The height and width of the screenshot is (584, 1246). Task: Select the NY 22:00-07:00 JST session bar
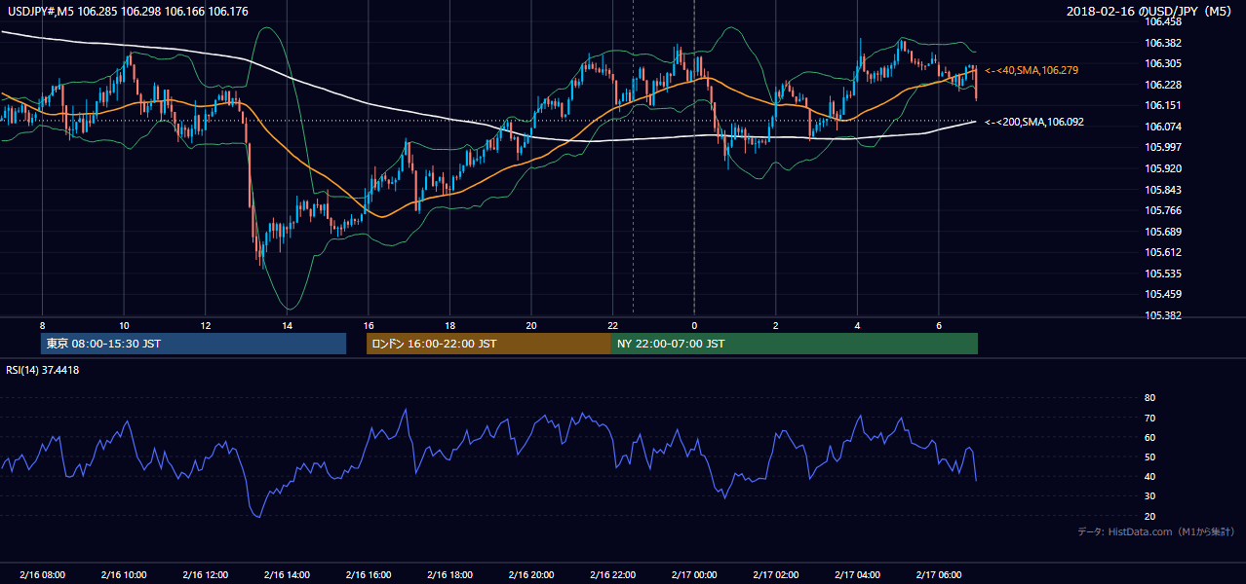pyautogui.click(x=795, y=344)
